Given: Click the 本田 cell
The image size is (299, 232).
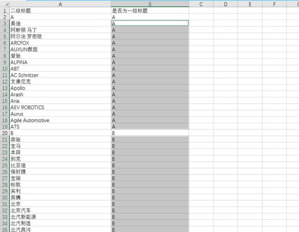Looking at the screenshot, I should [60, 152].
